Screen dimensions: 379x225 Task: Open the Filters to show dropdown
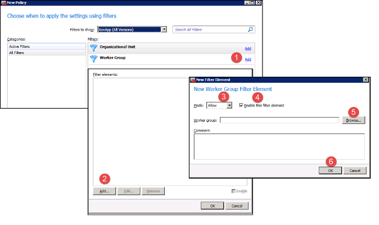(164, 29)
